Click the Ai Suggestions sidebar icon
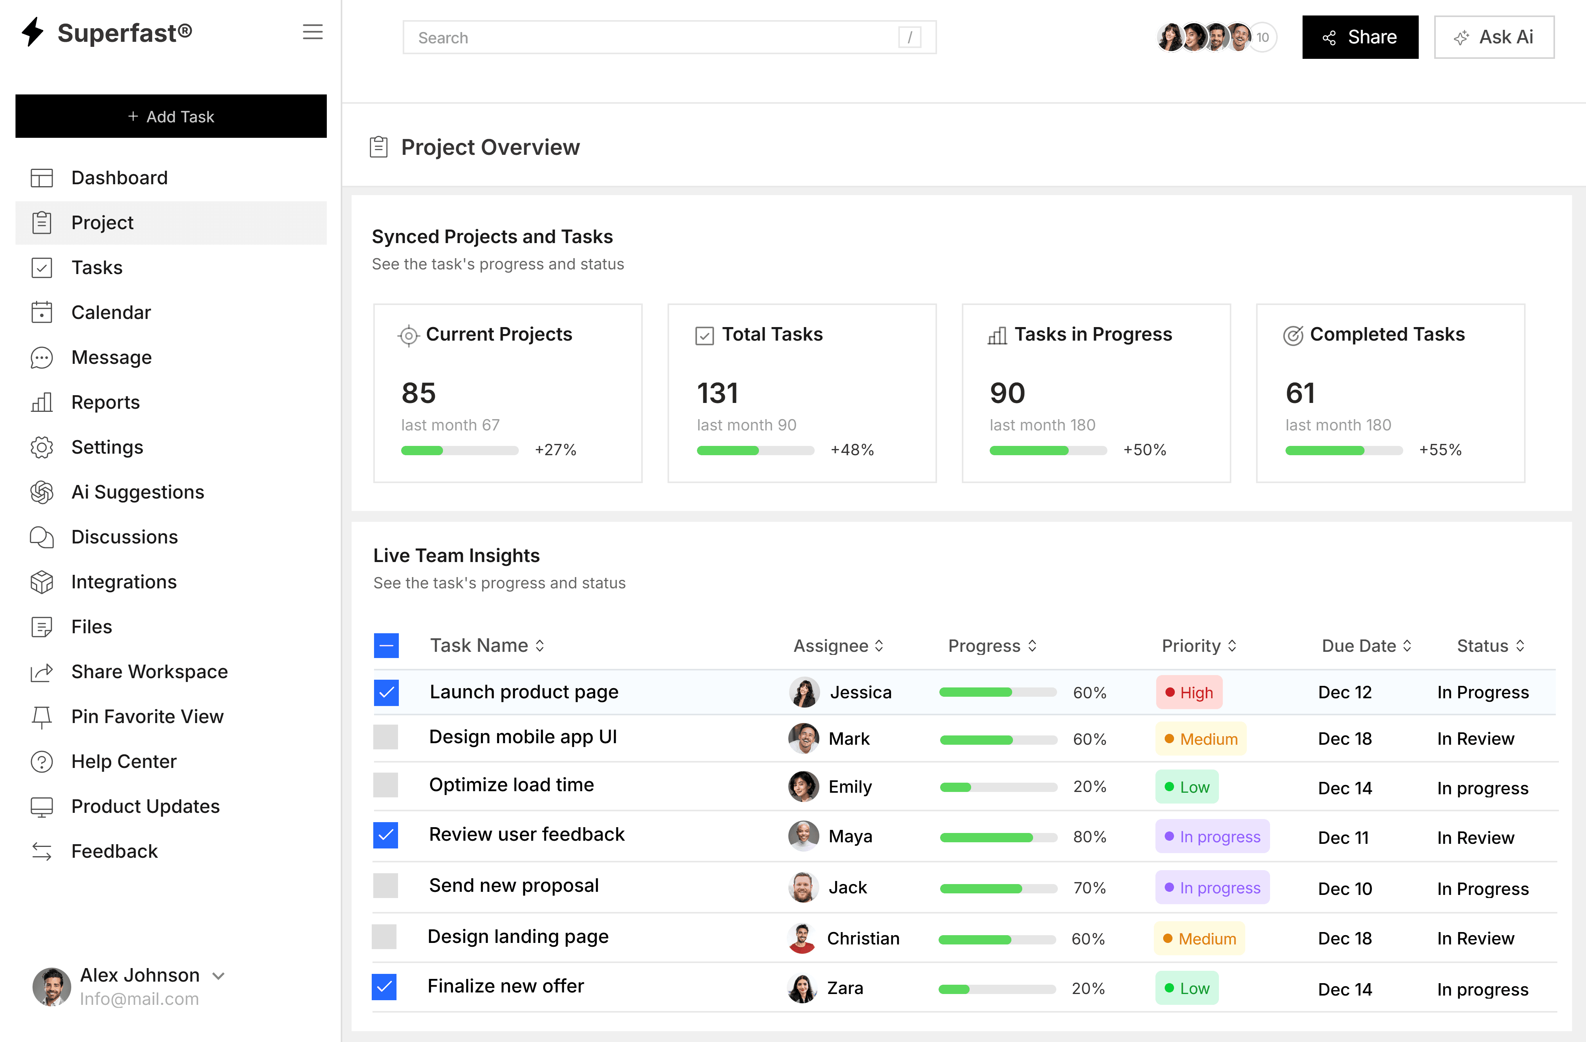Screen dimensions: 1586x1042 (x=41, y=492)
